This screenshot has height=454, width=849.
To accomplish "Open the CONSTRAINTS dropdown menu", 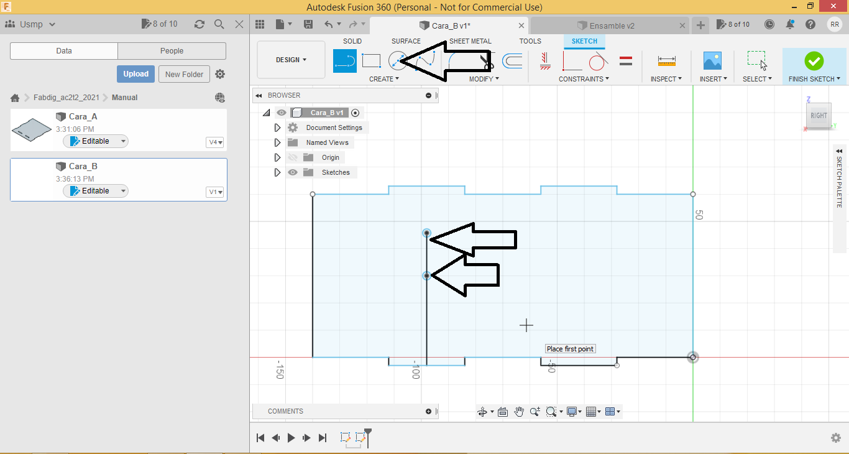I will click(584, 79).
